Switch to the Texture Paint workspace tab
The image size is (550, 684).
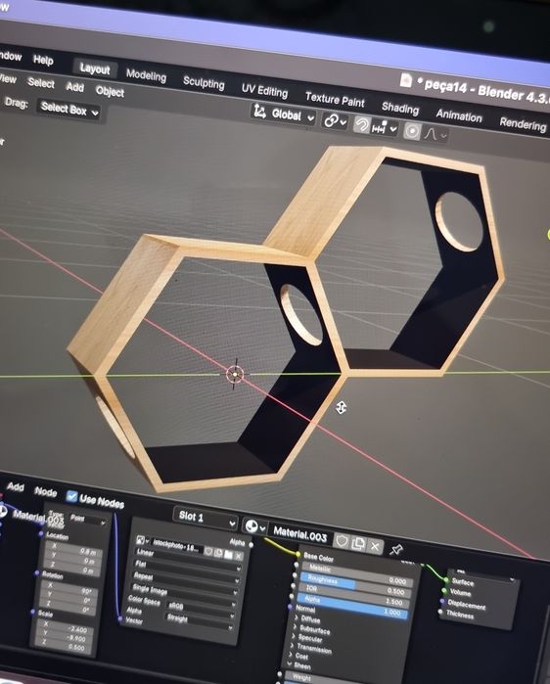335,100
